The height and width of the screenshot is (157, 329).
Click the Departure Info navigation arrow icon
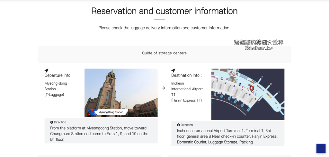tap(47, 70)
